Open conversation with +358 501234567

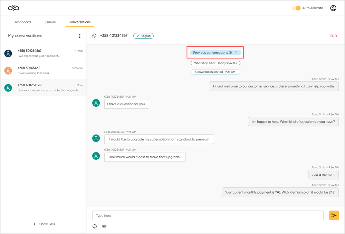click(44, 53)
